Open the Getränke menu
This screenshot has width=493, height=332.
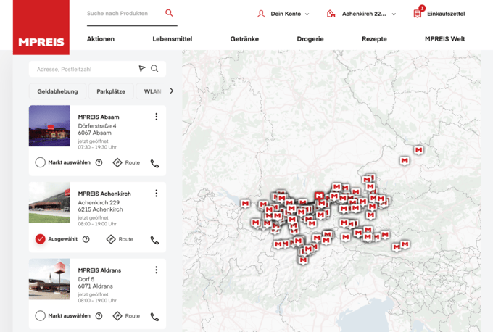coord(244,39)
